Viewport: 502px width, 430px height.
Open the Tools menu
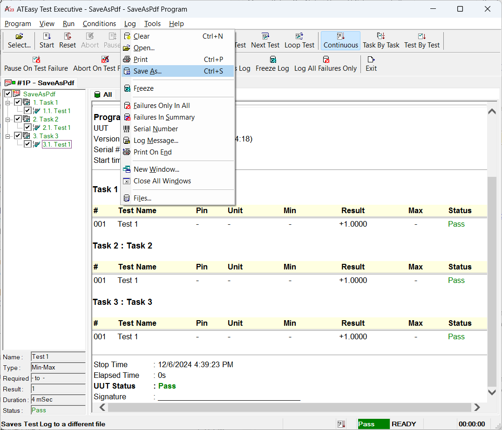pyautogui.click(x=152, y=23)
